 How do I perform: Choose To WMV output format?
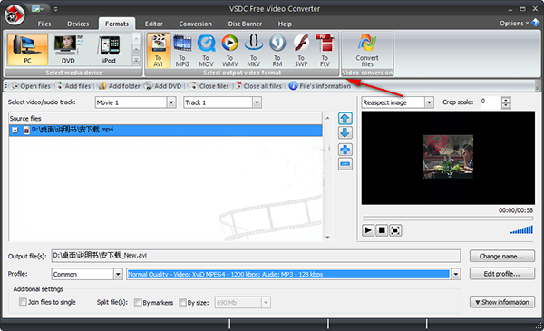229,50
